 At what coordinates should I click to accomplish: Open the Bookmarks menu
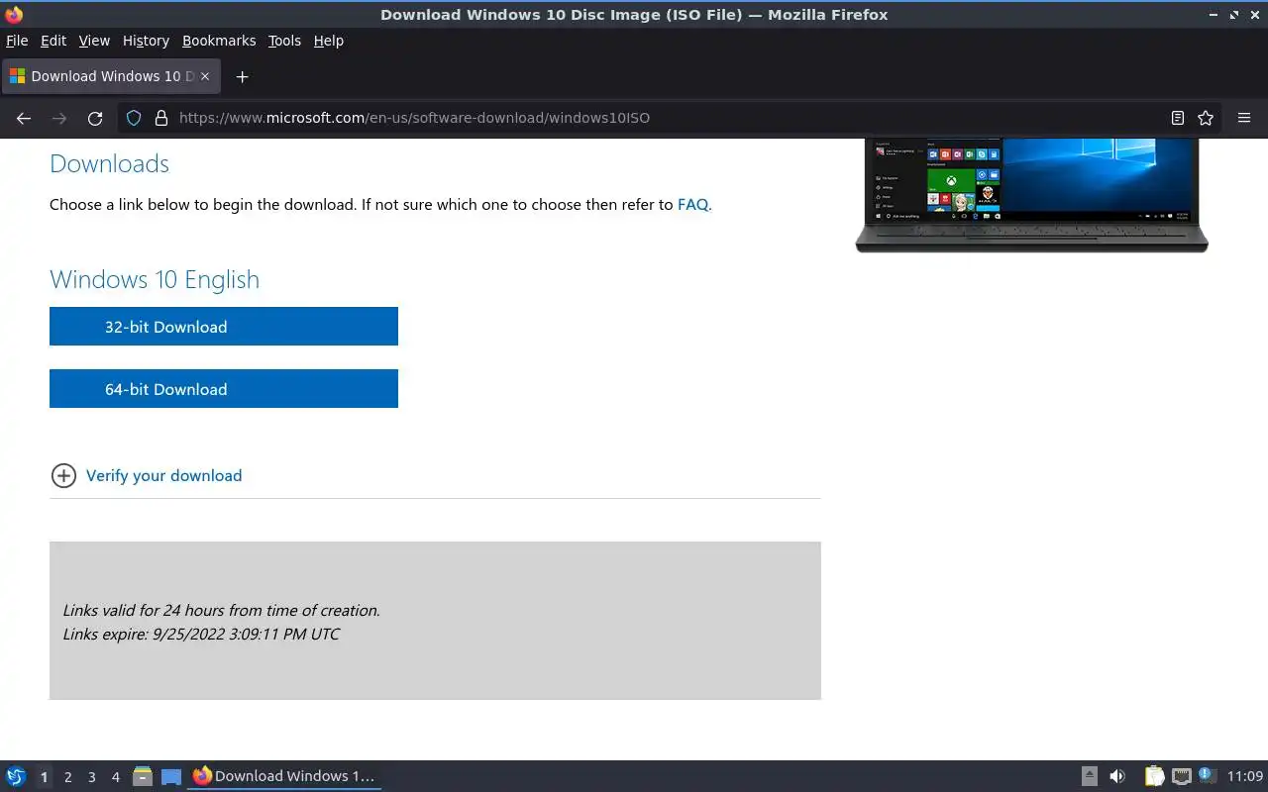pos(219,41)
